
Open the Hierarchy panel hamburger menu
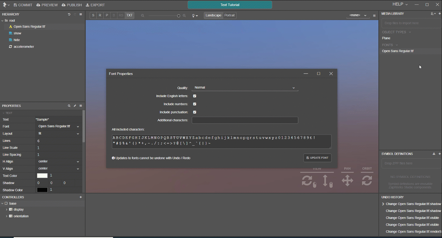[x=81, y=14]
